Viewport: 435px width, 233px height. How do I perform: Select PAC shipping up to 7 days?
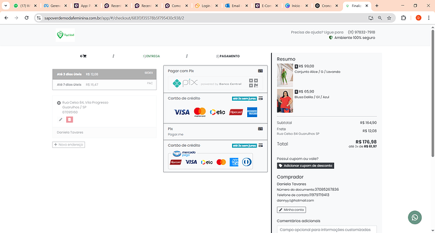[104, 84]
